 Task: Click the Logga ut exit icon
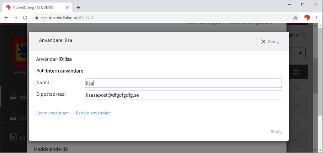click(x=303, y=35)
